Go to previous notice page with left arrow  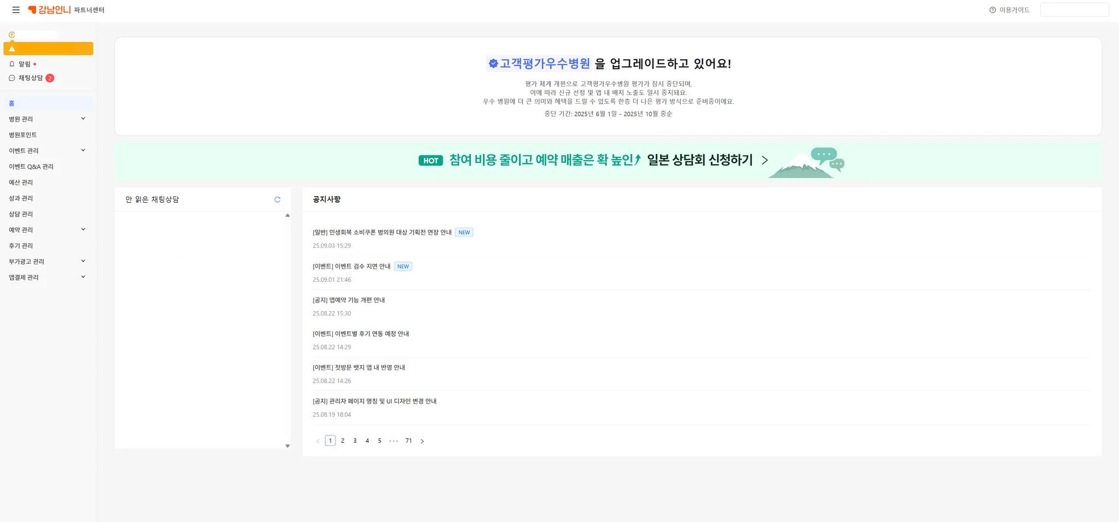click(318, 441)
